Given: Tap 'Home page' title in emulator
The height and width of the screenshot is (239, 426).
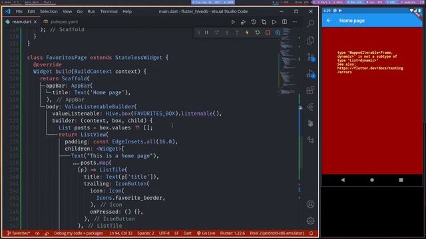Looking at the screenshot, I should point(352,21).
